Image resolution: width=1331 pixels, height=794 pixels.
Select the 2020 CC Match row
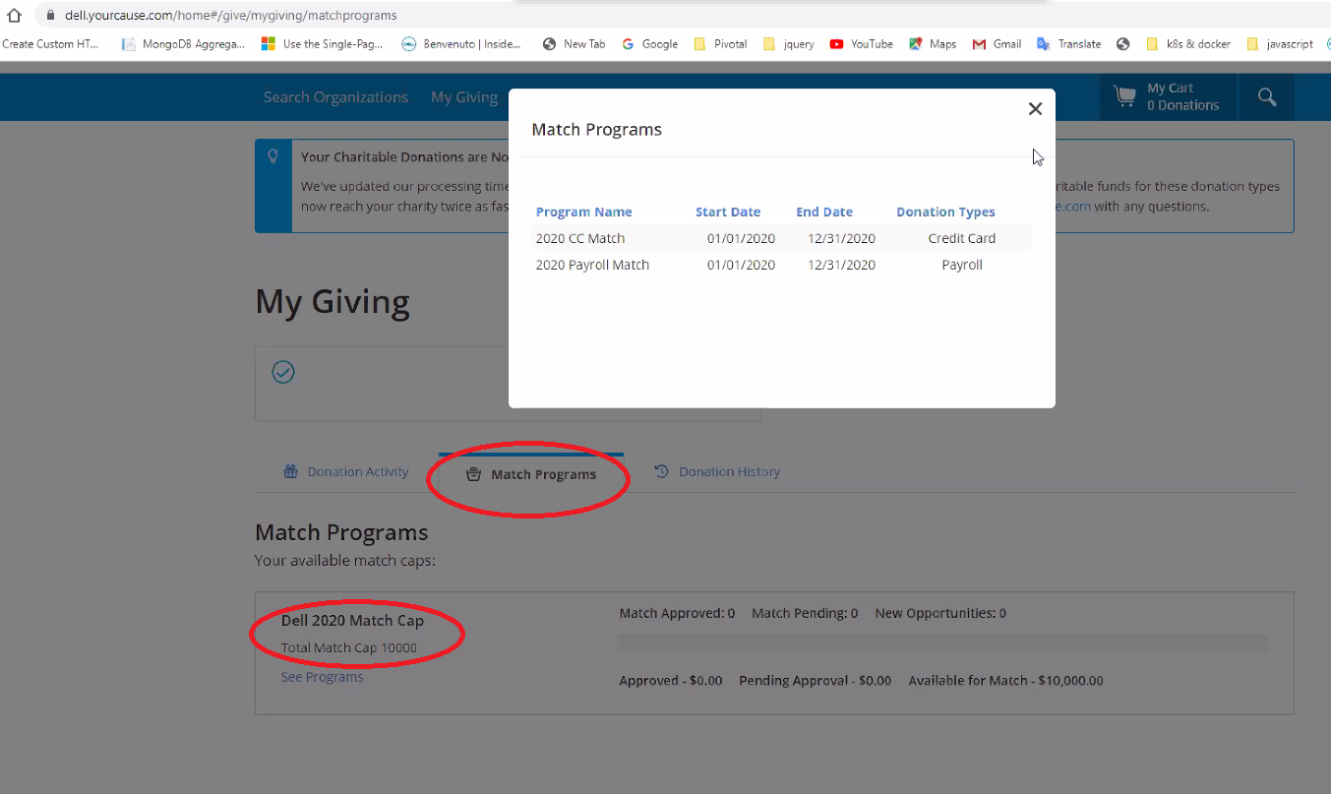tap(783, 238)
